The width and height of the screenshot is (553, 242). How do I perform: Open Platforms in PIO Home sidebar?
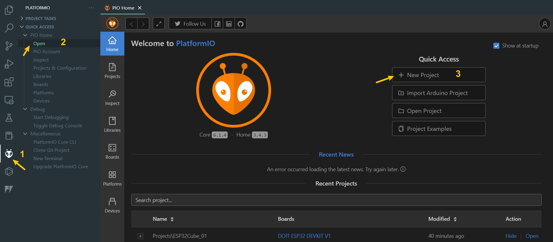tap(112, 178)
